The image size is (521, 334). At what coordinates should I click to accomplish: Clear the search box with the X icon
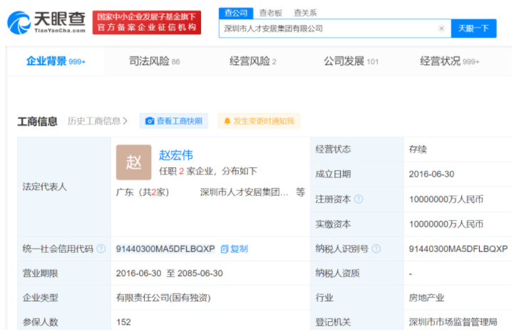coord(441,28)
